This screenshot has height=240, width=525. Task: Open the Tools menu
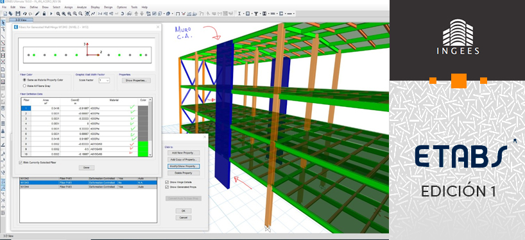134,7
